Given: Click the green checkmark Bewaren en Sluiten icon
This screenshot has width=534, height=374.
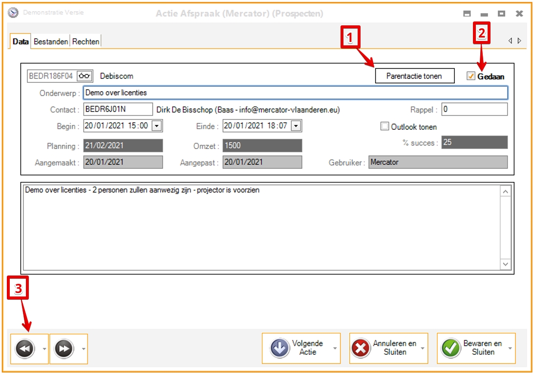Looking at the screenshot, I should 451,349.
